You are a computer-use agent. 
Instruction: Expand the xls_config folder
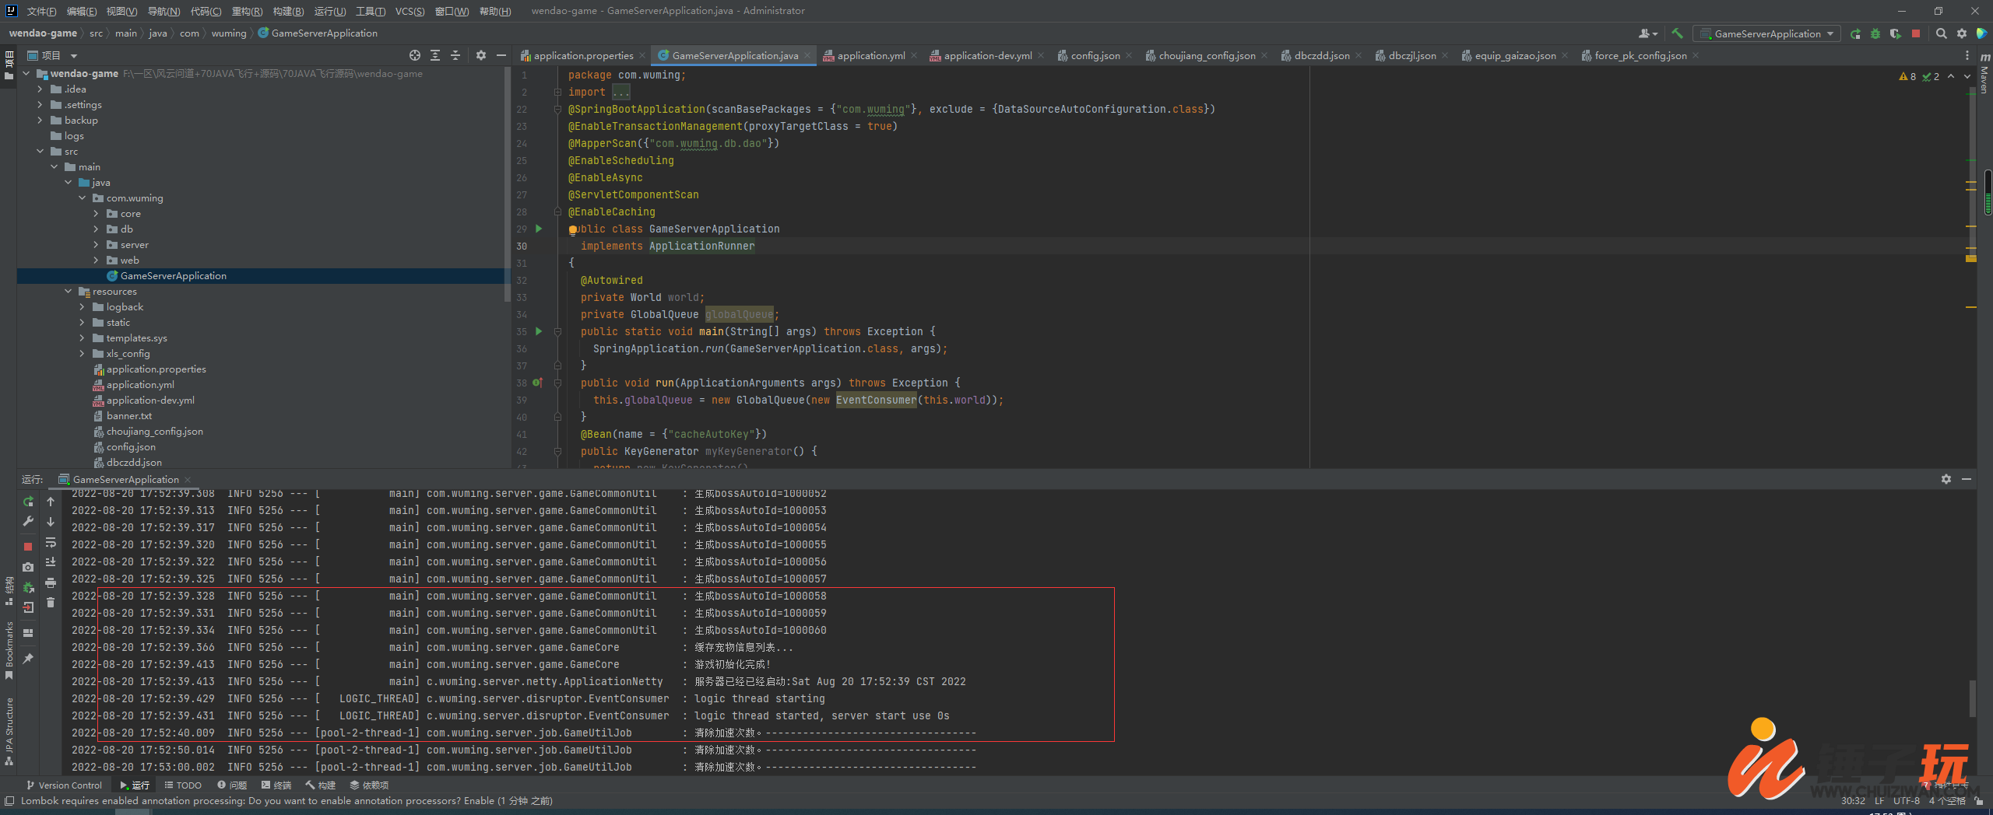[x=82, y=354]
